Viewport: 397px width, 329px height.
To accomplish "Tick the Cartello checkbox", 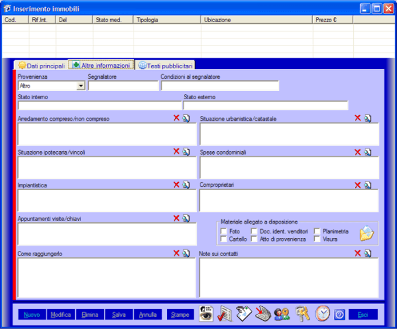I will pyautogui.click(x=224, y=239).
